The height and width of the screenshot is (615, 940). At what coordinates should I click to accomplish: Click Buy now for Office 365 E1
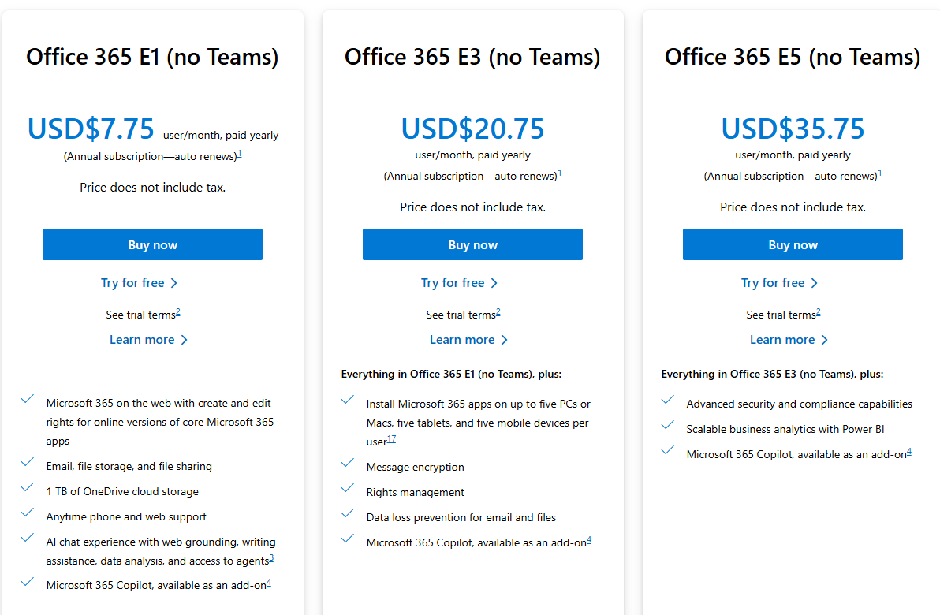(152, 244)
